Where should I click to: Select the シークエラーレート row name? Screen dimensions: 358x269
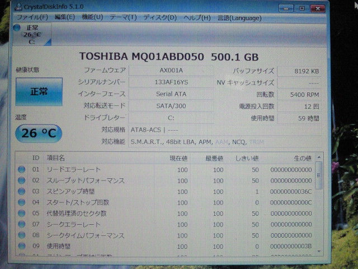[73, 224]
